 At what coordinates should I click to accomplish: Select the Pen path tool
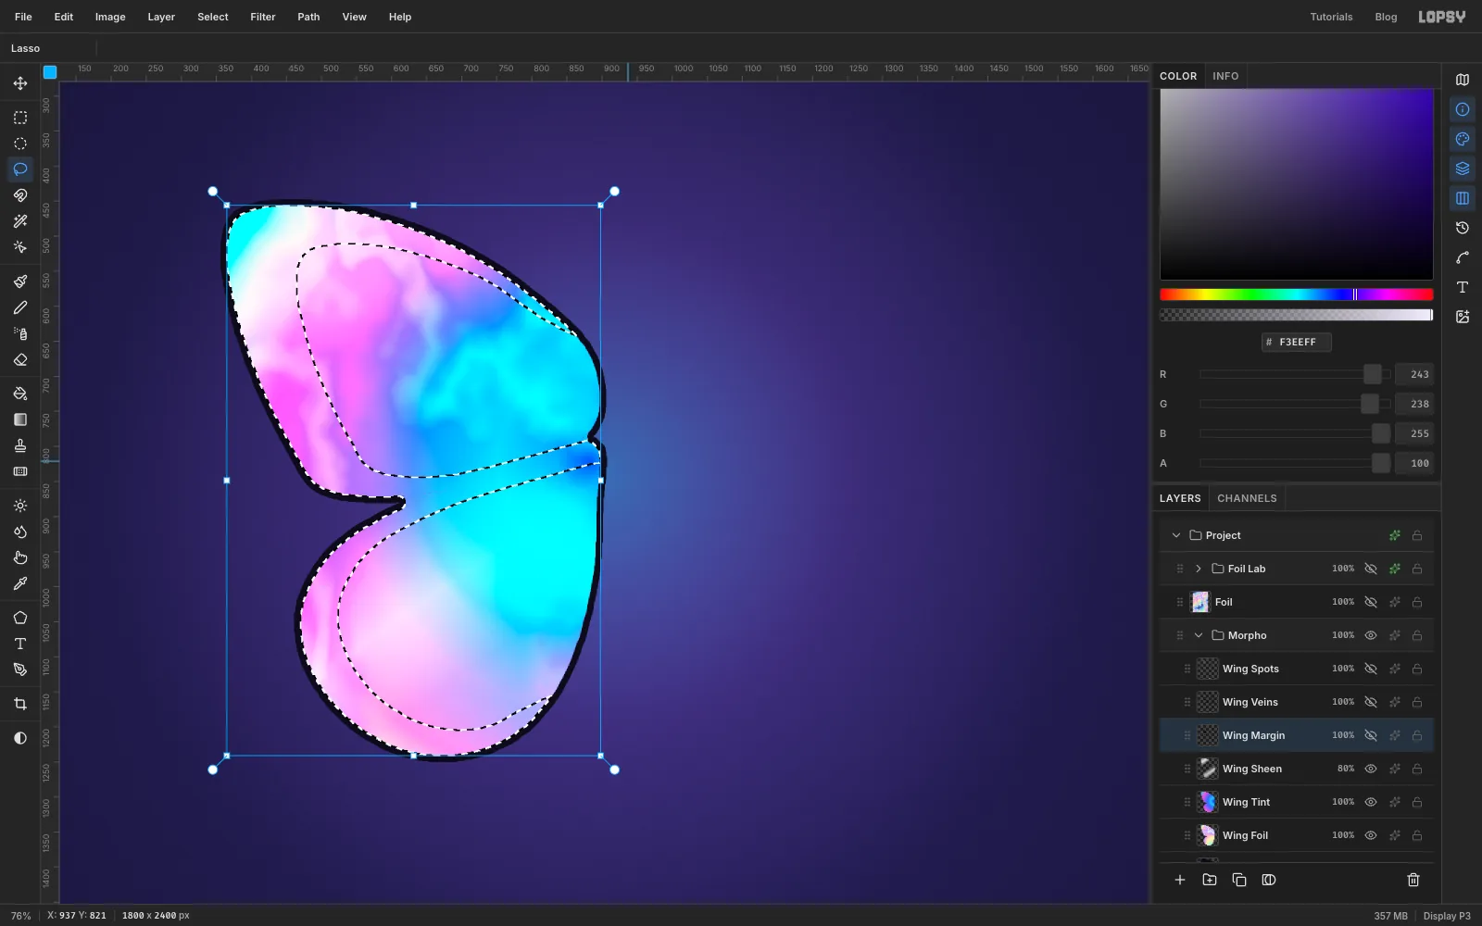(x=20, y=669)
